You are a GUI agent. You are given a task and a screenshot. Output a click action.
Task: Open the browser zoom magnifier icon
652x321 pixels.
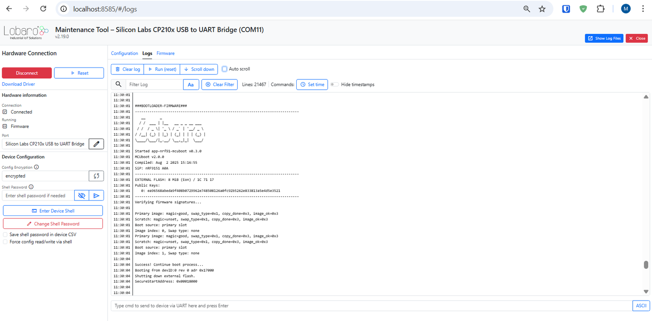click(526, 9)
